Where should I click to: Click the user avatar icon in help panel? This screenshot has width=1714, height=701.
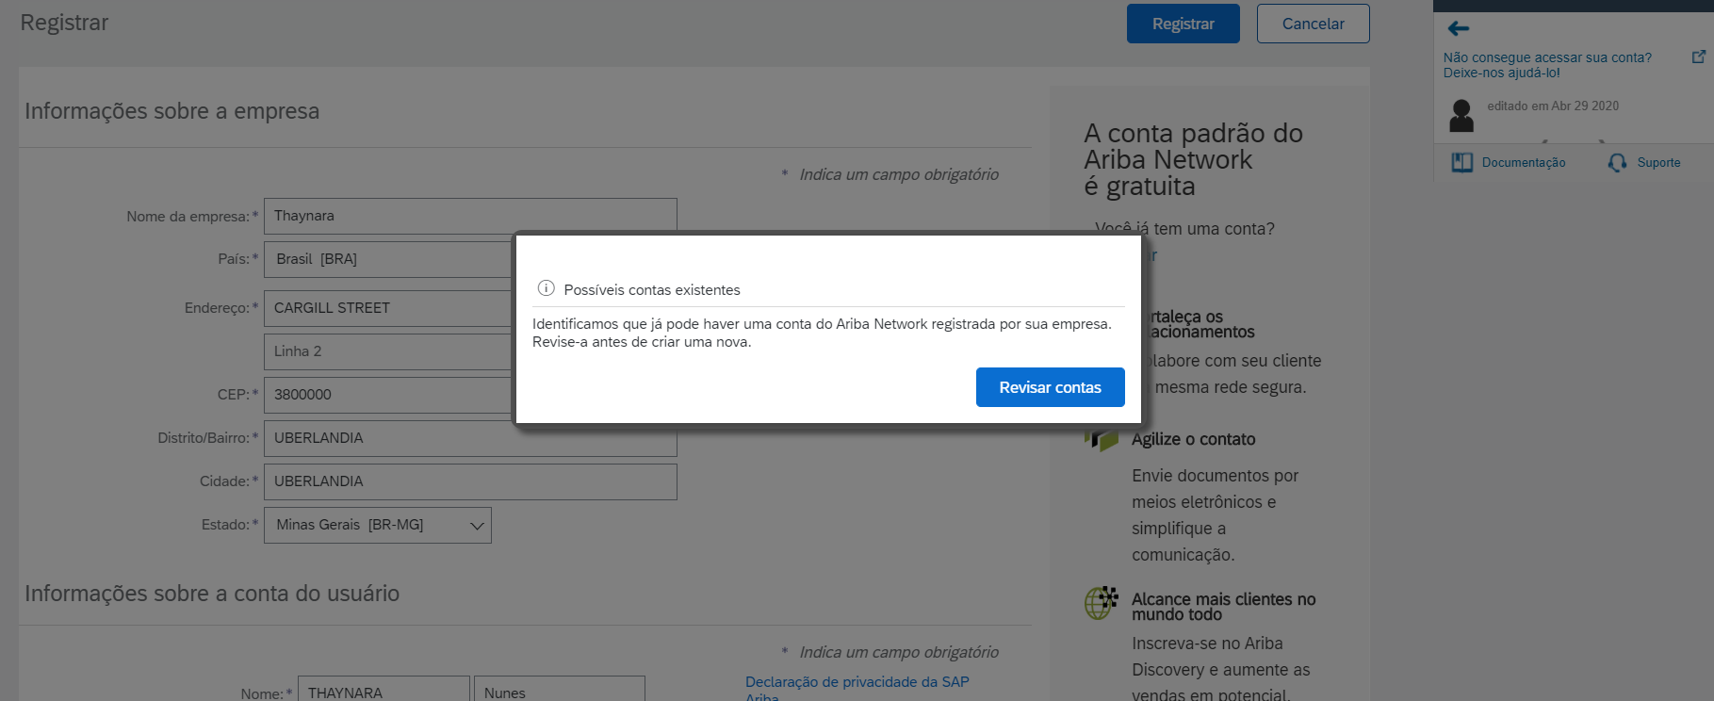1461,116
